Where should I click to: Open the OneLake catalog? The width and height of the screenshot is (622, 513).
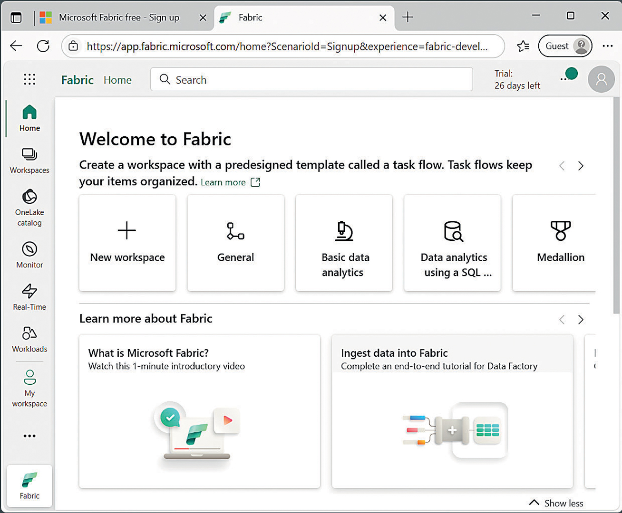click(29, 208)
